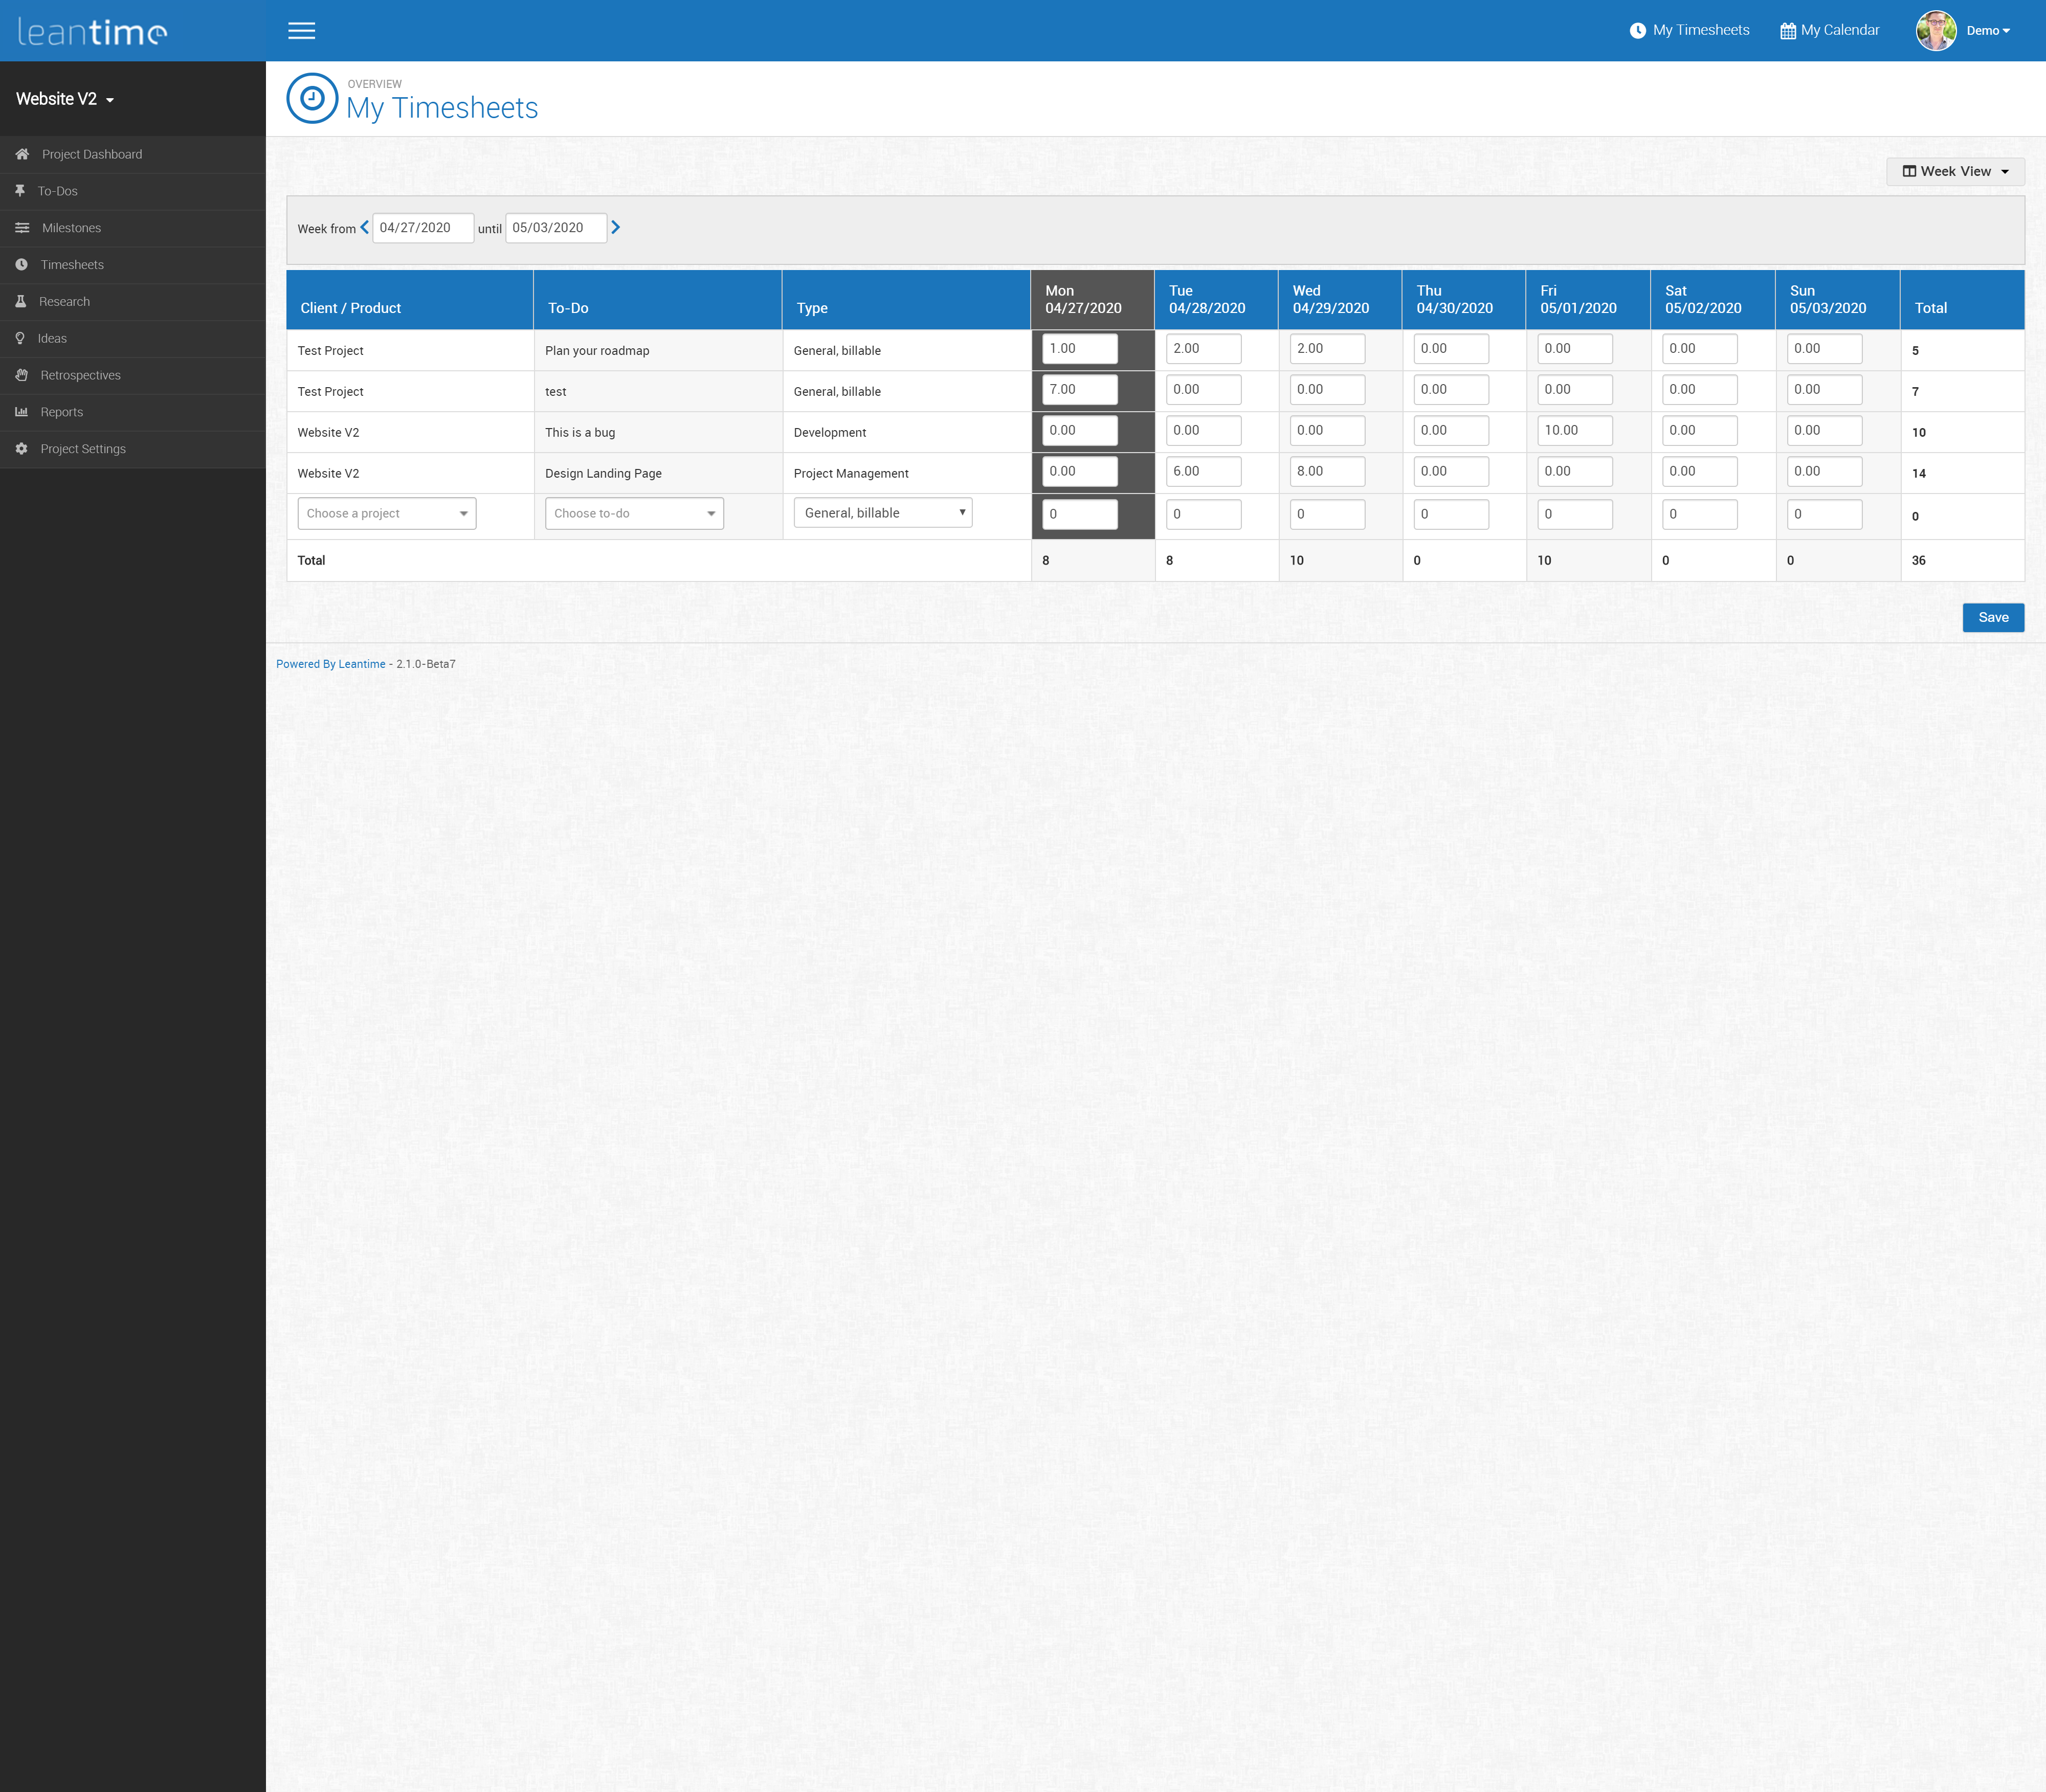Image resolution: width=2046 pixels, height=1792 pixels.
Task: Expand the Choose to-do dropdown
Action: coord(633,513)
